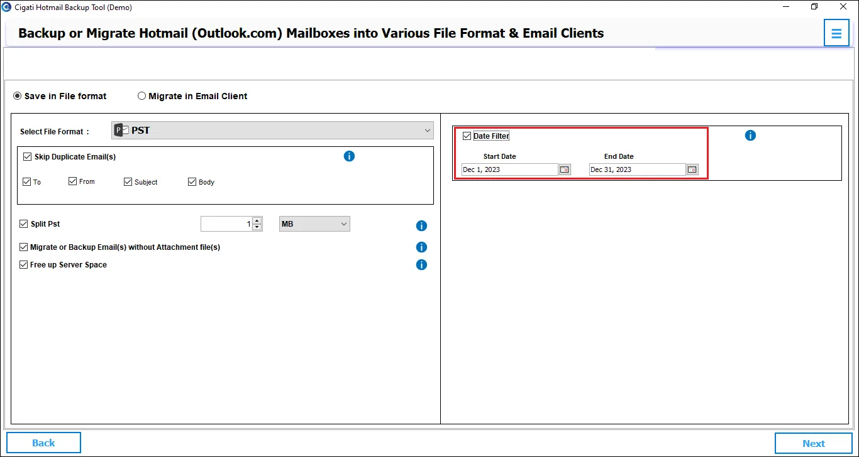Toggle Skip Duplicate Email(s) checkbox
The image size is (859, 457).
tap(27, 157)
